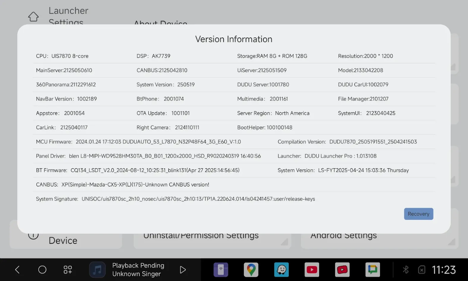Viewport: 468px width, 281px height.
Task: Tap the 11:23 clock
Action: [x=444, y=270]
